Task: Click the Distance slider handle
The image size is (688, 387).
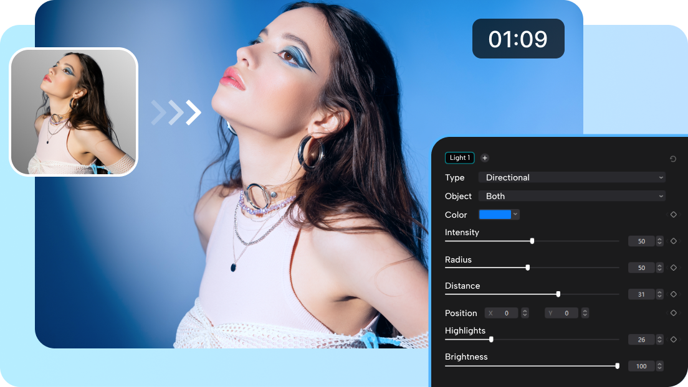Action: click(558, 294)
